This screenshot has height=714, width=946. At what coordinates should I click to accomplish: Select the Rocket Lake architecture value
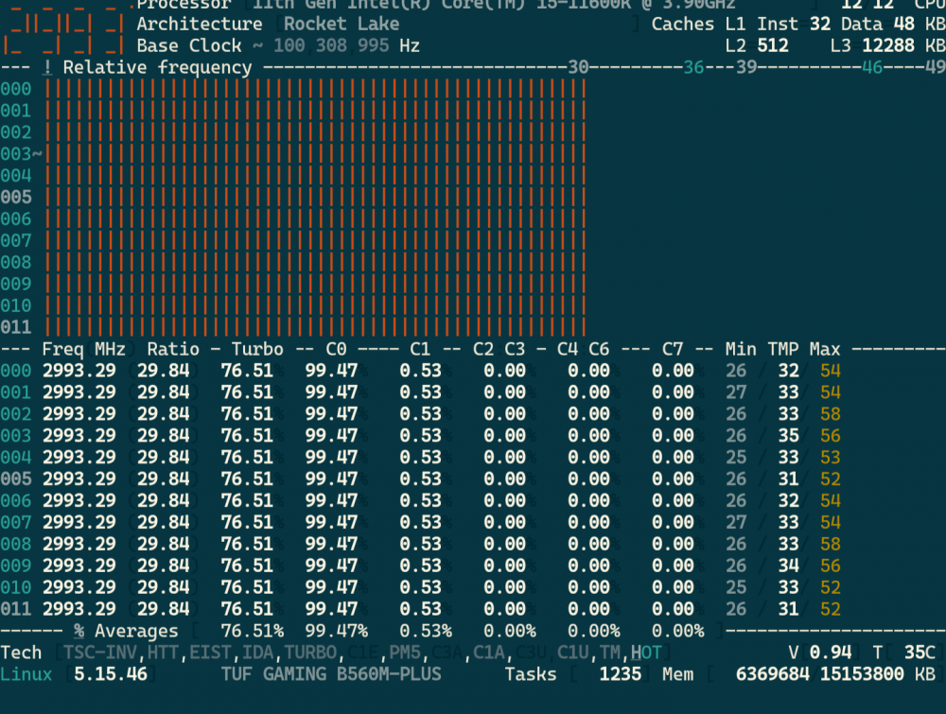(342, 25)
